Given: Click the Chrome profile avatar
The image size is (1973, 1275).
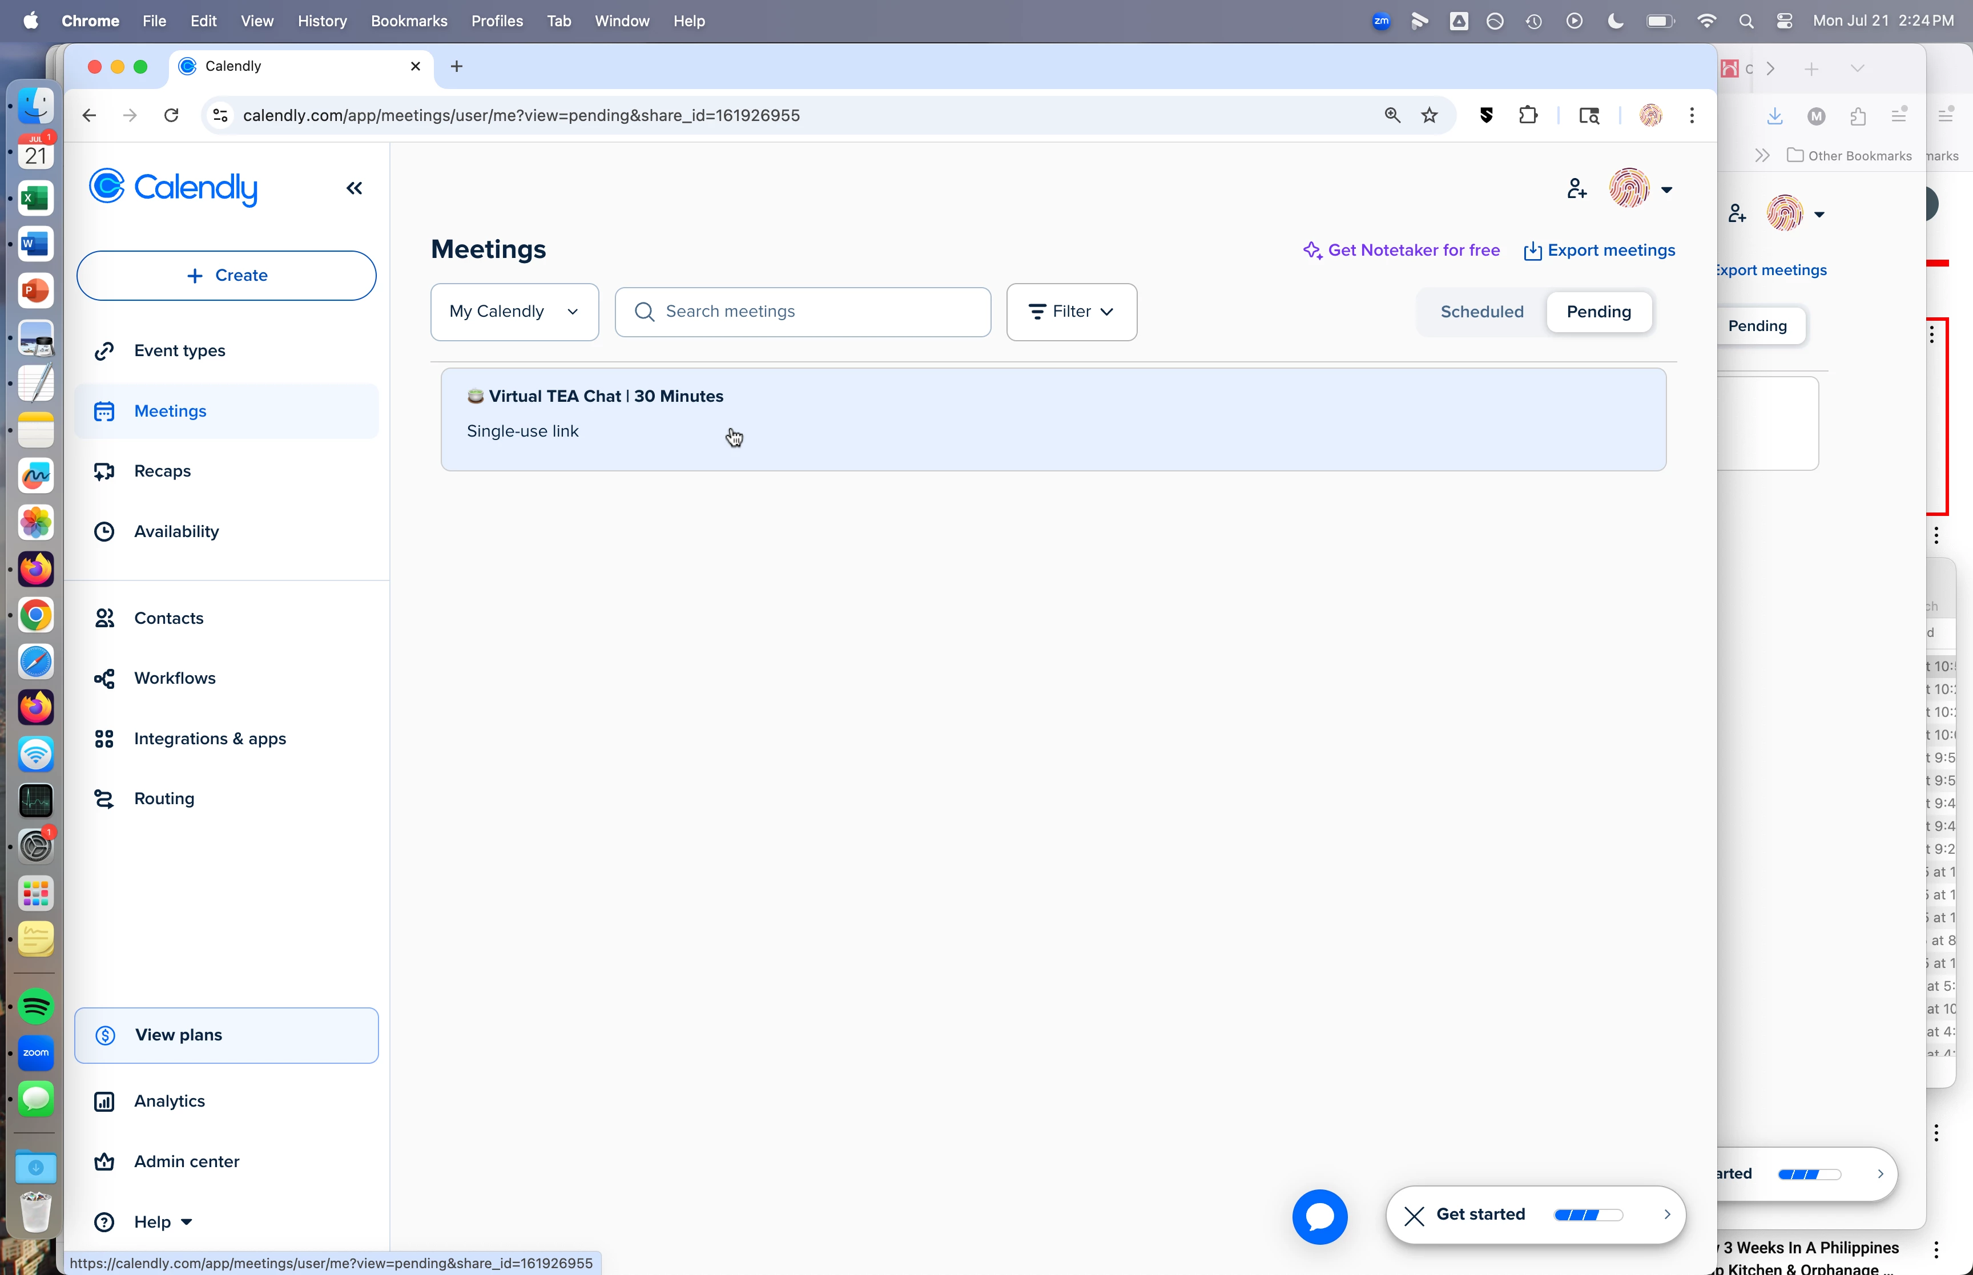Looking at the screenshot, I should (1650, 115).
